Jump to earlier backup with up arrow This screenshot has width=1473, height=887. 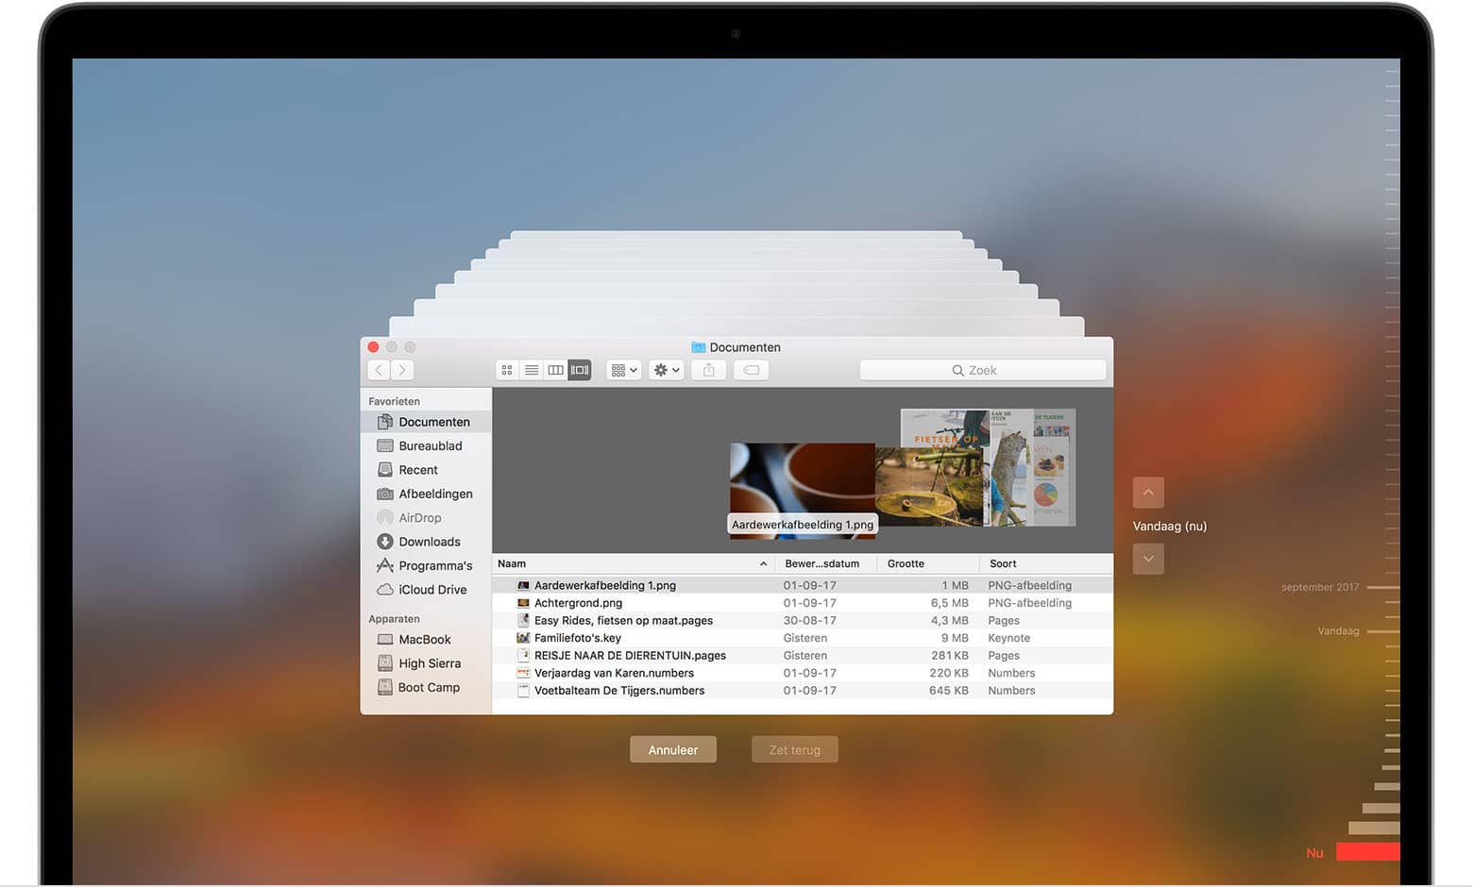(1148, 493)
